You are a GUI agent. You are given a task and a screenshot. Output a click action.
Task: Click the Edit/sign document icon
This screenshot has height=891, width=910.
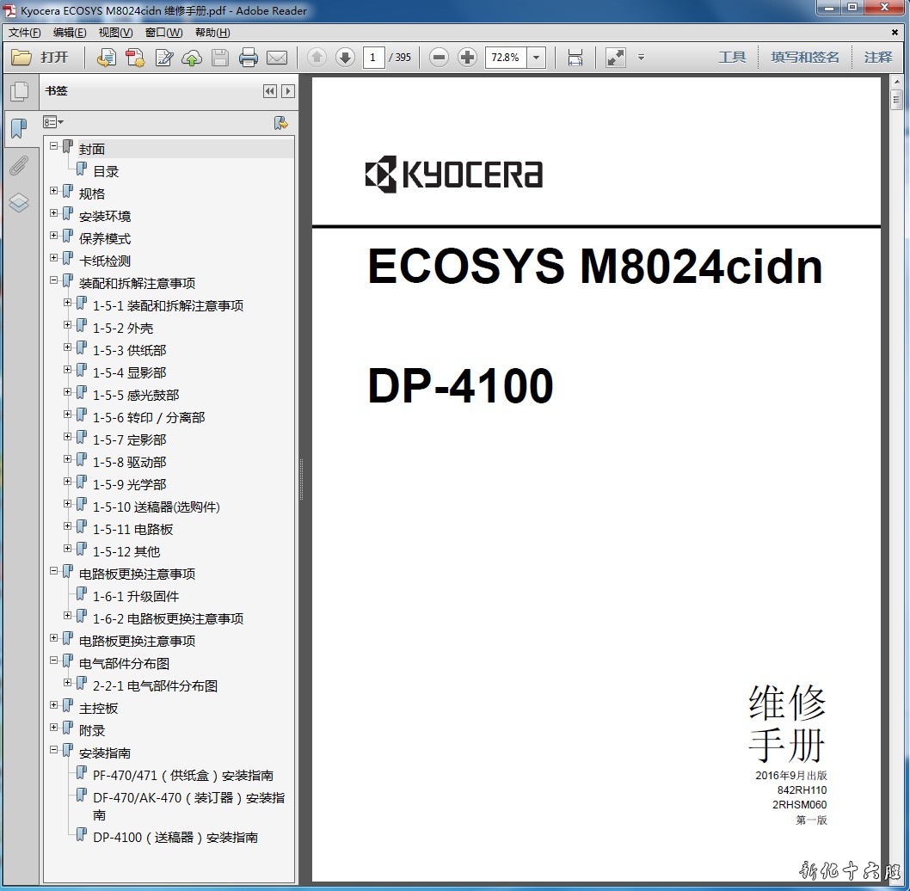163,58
